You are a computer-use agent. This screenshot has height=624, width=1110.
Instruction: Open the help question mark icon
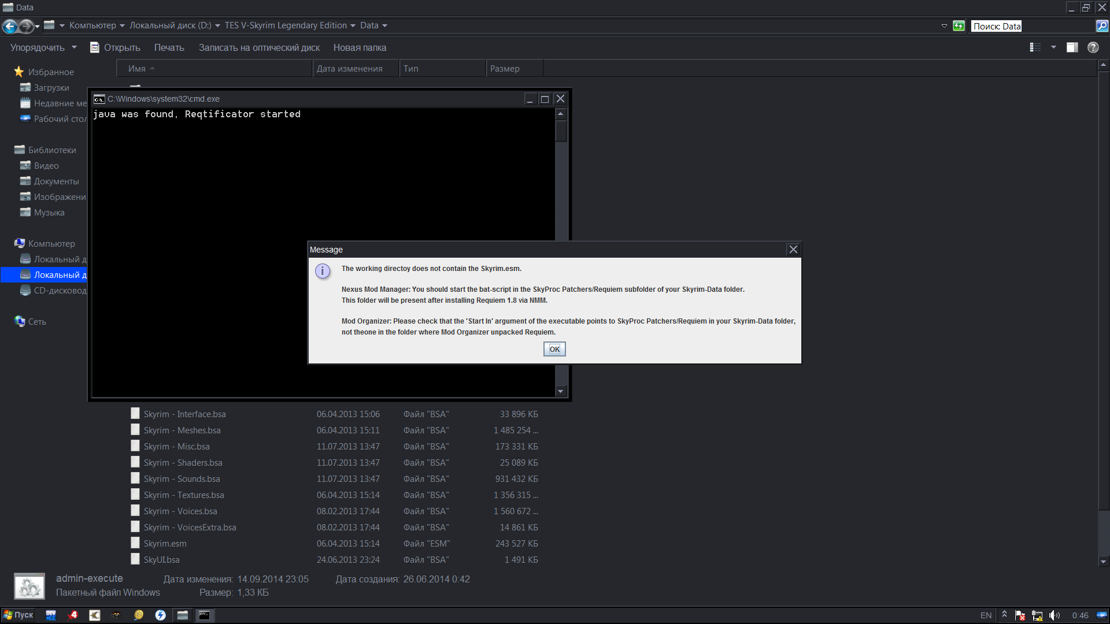(1093, 47)
